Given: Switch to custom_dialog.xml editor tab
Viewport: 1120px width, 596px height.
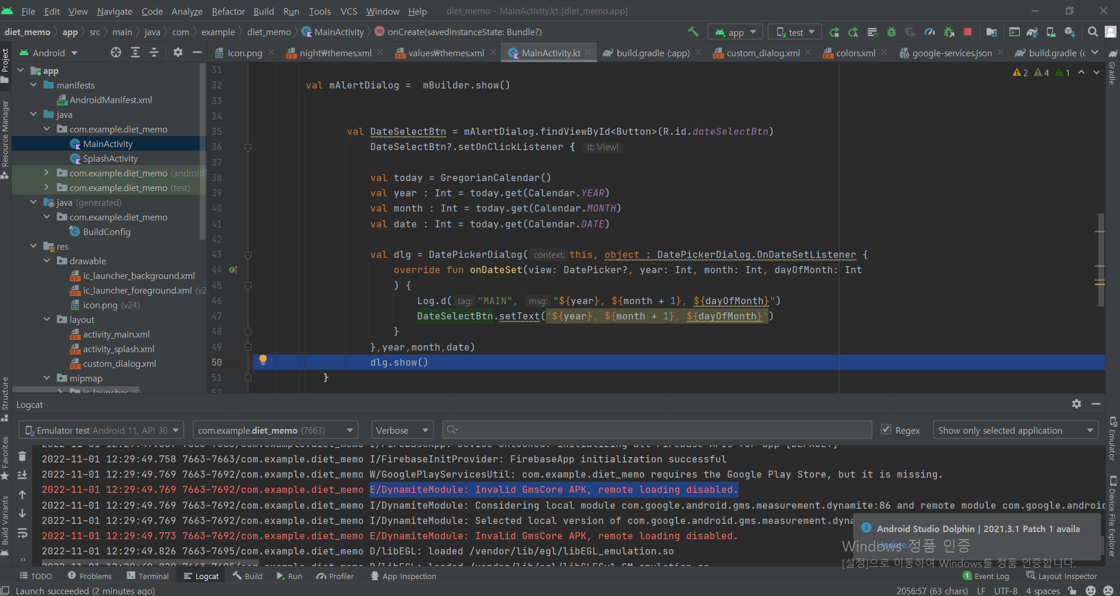Looking at the screenshot, I should pyautogui.click(x=763, y=53).
